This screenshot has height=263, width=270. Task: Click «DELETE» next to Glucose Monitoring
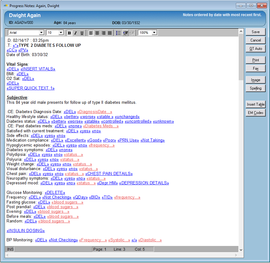pos(55,193)
